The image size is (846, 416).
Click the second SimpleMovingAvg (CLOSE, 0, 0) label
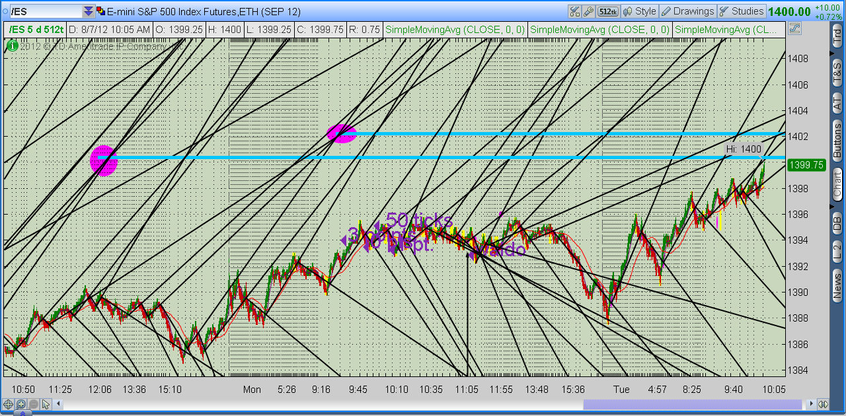599,30
